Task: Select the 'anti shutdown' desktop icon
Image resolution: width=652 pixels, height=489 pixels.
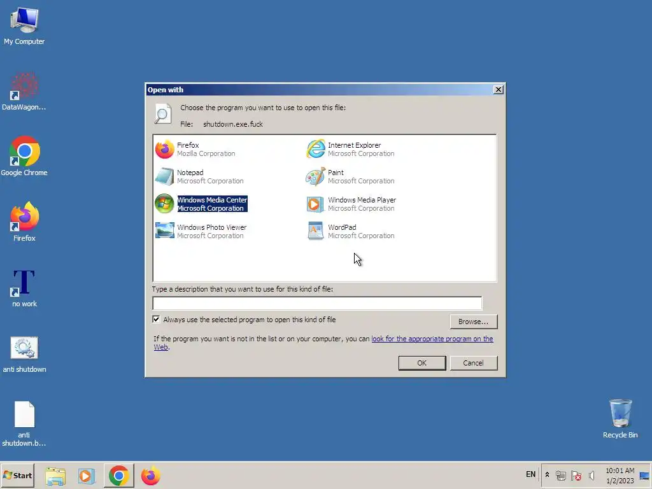Action: [24, 354]
